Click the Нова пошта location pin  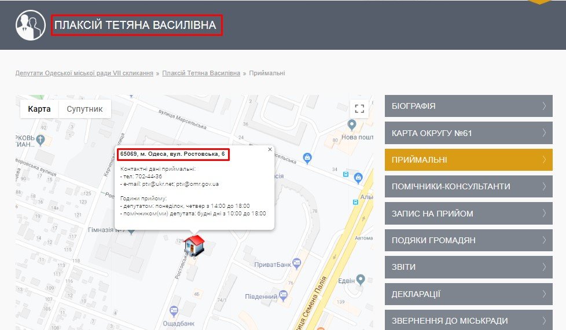[x=352, y=125]
